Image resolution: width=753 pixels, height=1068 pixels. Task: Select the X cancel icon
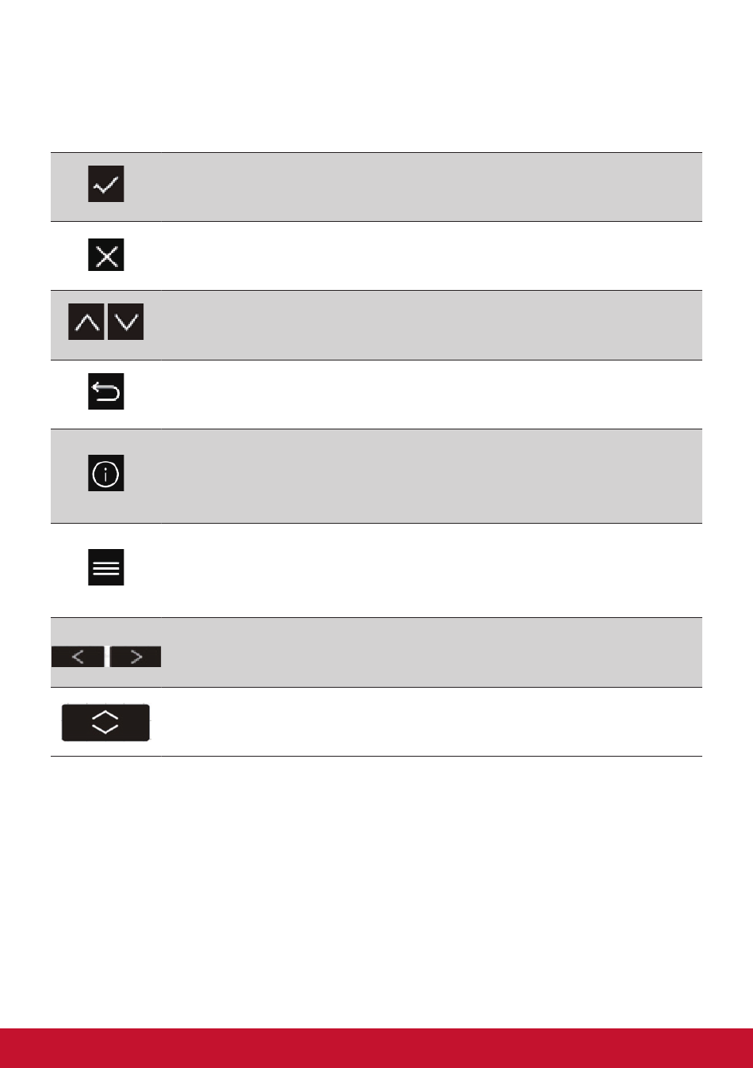coord(105,254)
